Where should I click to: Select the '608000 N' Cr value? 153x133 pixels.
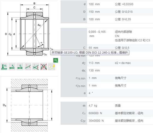pyautogui.click(x=95, y=113)
